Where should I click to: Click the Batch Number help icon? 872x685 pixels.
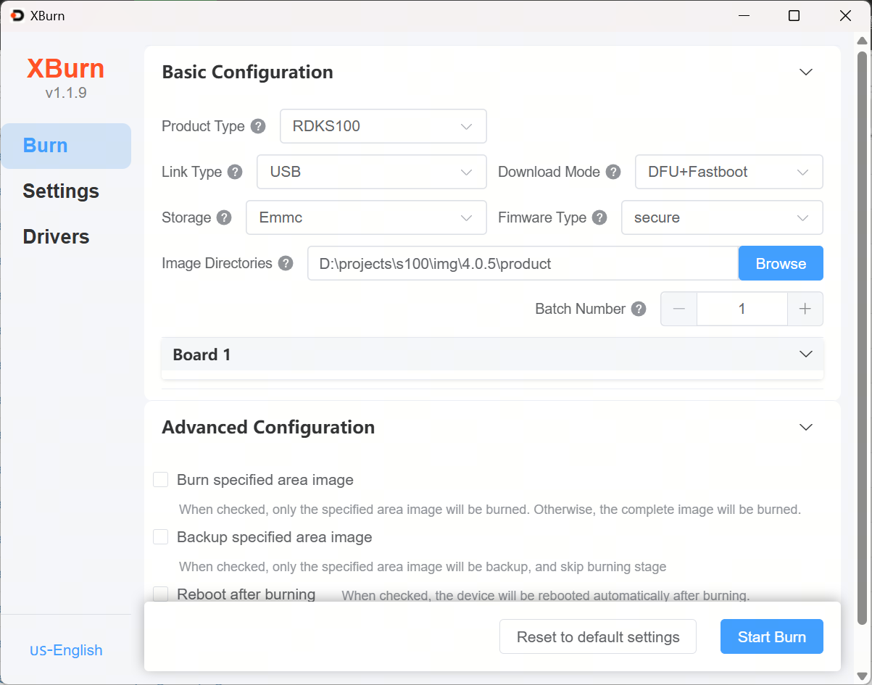pos(639,309)
